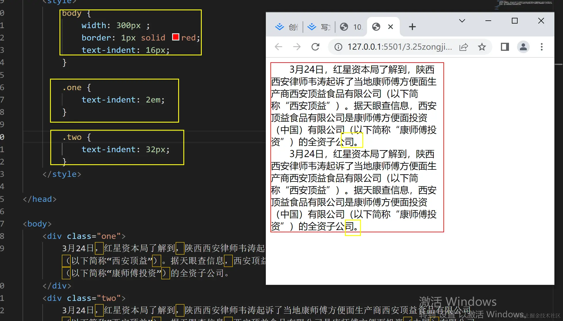Place cursor on text-indent: 2em line
Viewport: 563px width, 321px height.
[x=123, y=100]
